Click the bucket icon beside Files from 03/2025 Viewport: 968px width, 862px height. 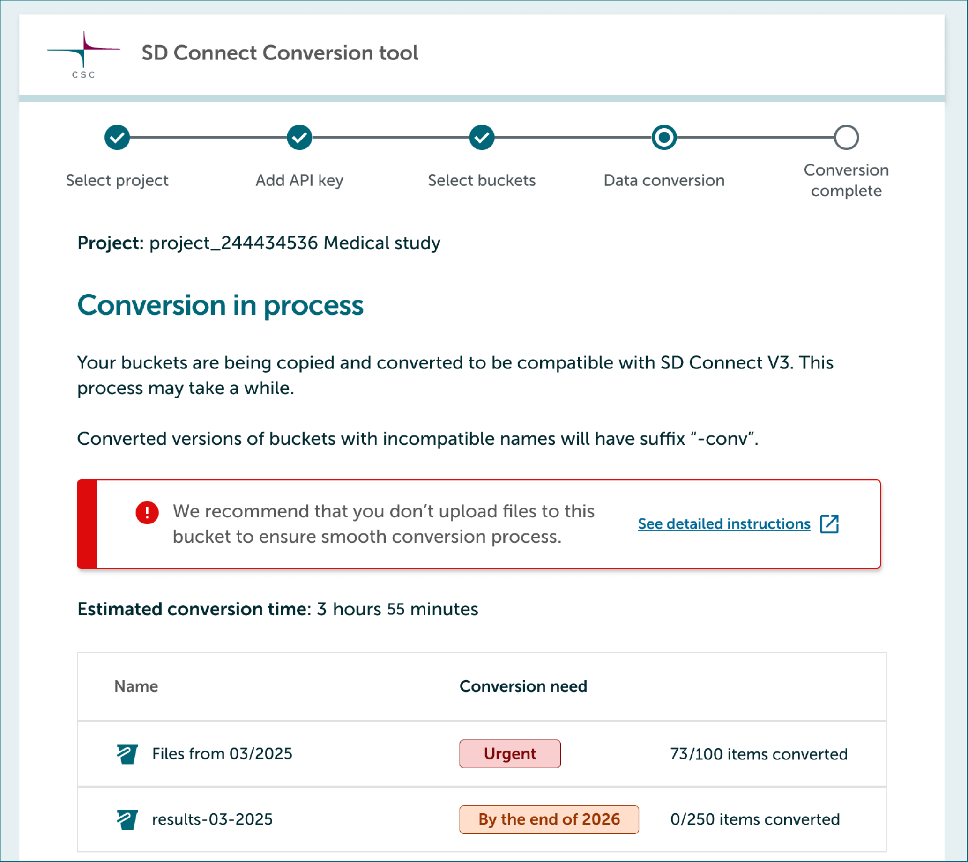click(x=127, y=754)
